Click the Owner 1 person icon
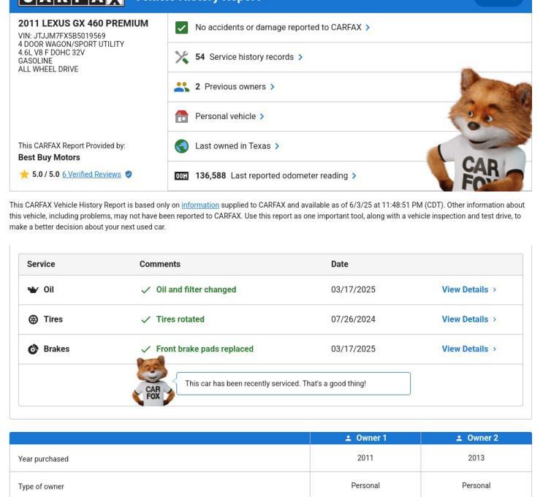The image size is (543, 497). [x=349, y=438]
